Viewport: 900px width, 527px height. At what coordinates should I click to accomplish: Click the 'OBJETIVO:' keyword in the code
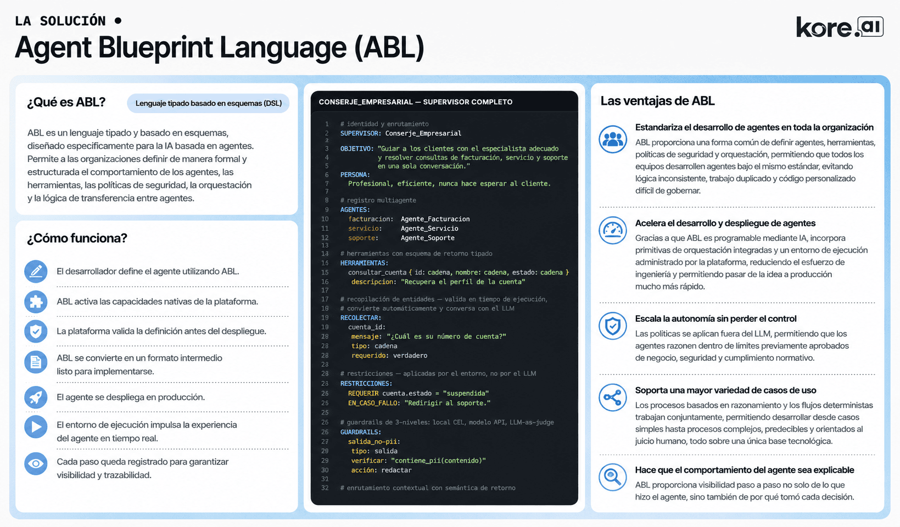click(x=357, y=149)
